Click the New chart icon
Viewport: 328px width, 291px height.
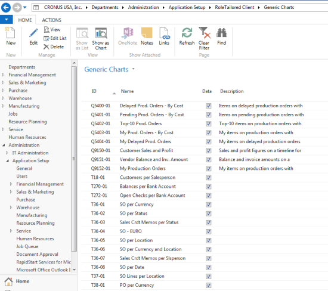tap(10, 33)
